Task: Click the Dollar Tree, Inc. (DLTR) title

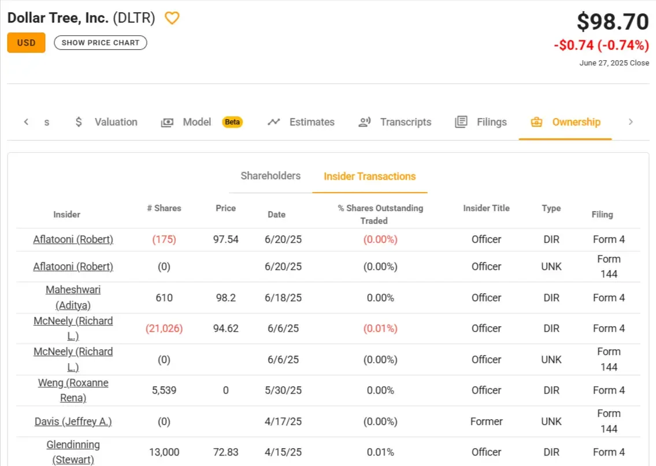Action: pos(81,18)
